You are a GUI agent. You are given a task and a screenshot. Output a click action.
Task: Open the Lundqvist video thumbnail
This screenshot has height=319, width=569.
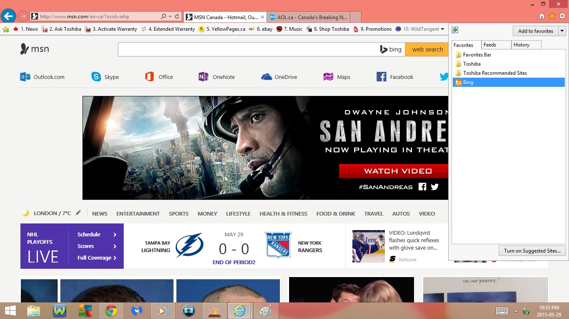tap(369, 246)
